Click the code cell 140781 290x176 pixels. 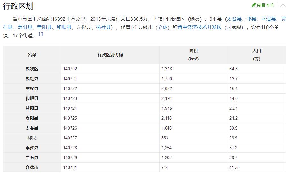70,168
